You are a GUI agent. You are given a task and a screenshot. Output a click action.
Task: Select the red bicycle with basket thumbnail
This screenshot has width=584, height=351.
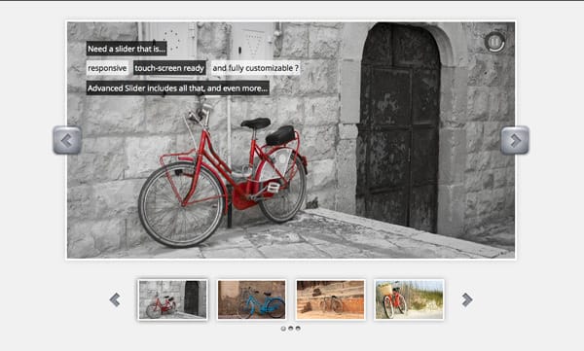409,299
